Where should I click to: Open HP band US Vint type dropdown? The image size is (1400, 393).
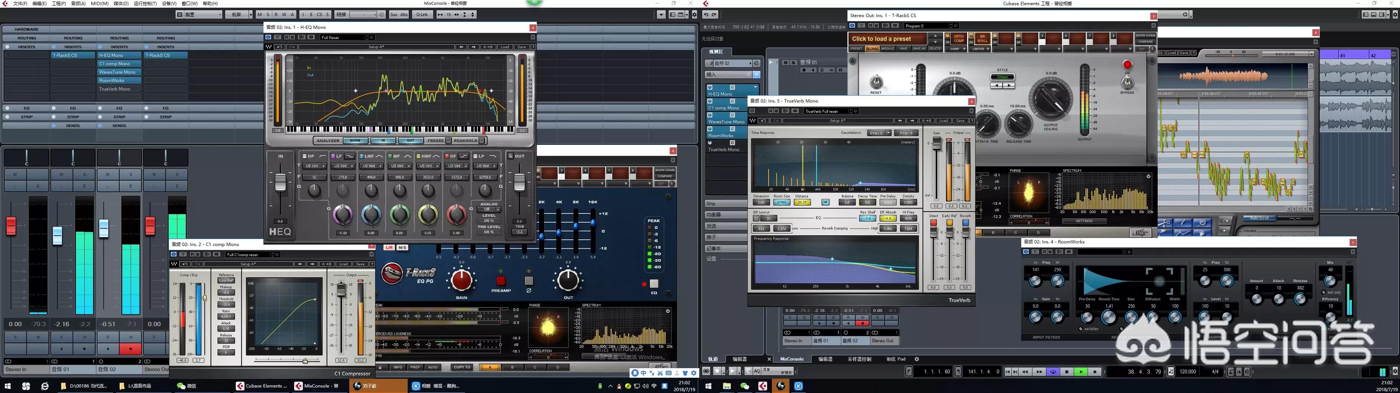pyautogui.click(x=315, y=166)
